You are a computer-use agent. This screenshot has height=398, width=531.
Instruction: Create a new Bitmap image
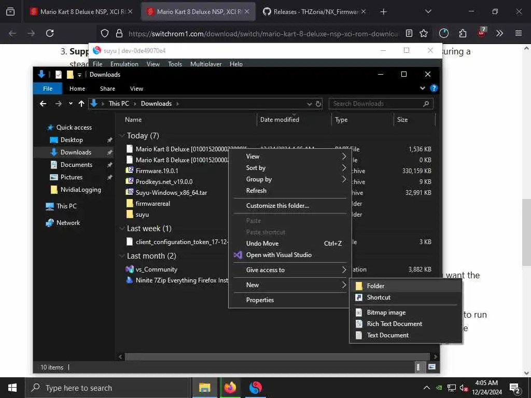click(406, 312)
